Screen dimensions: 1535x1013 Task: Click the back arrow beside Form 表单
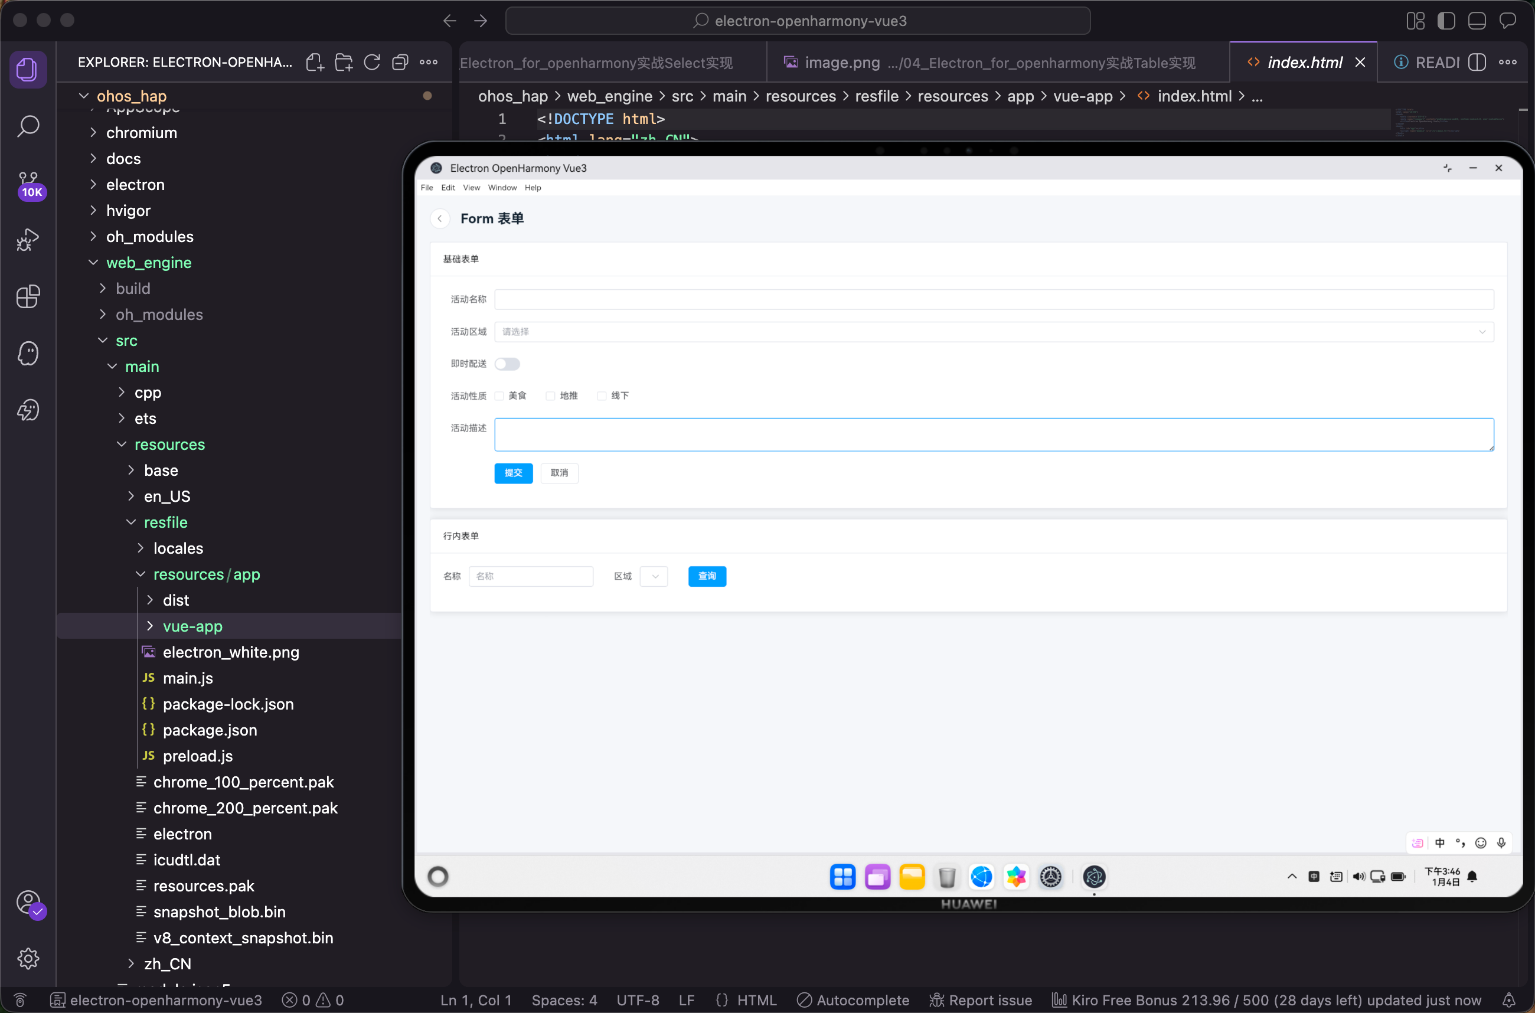(440, 218)
